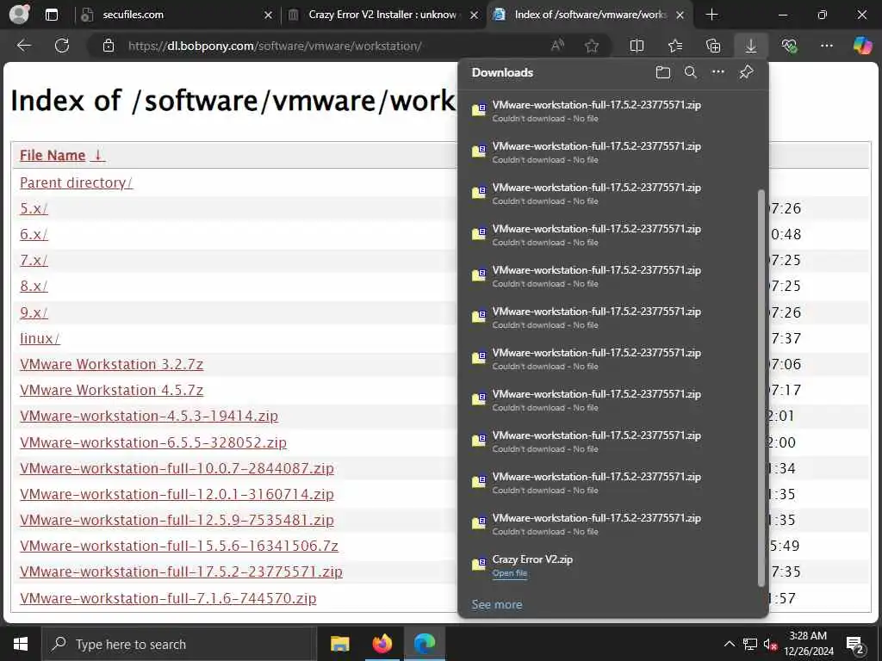Open Browser essentials heart icon

[x=789, y=46]
